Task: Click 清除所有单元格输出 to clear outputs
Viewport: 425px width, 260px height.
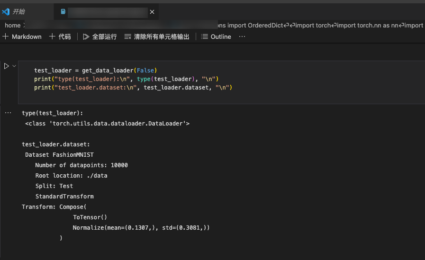Action: 157,36
